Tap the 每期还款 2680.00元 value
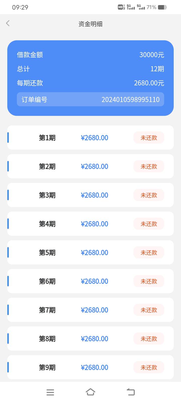This screenshot has height=403, width=181. click(x=149, y=83)
